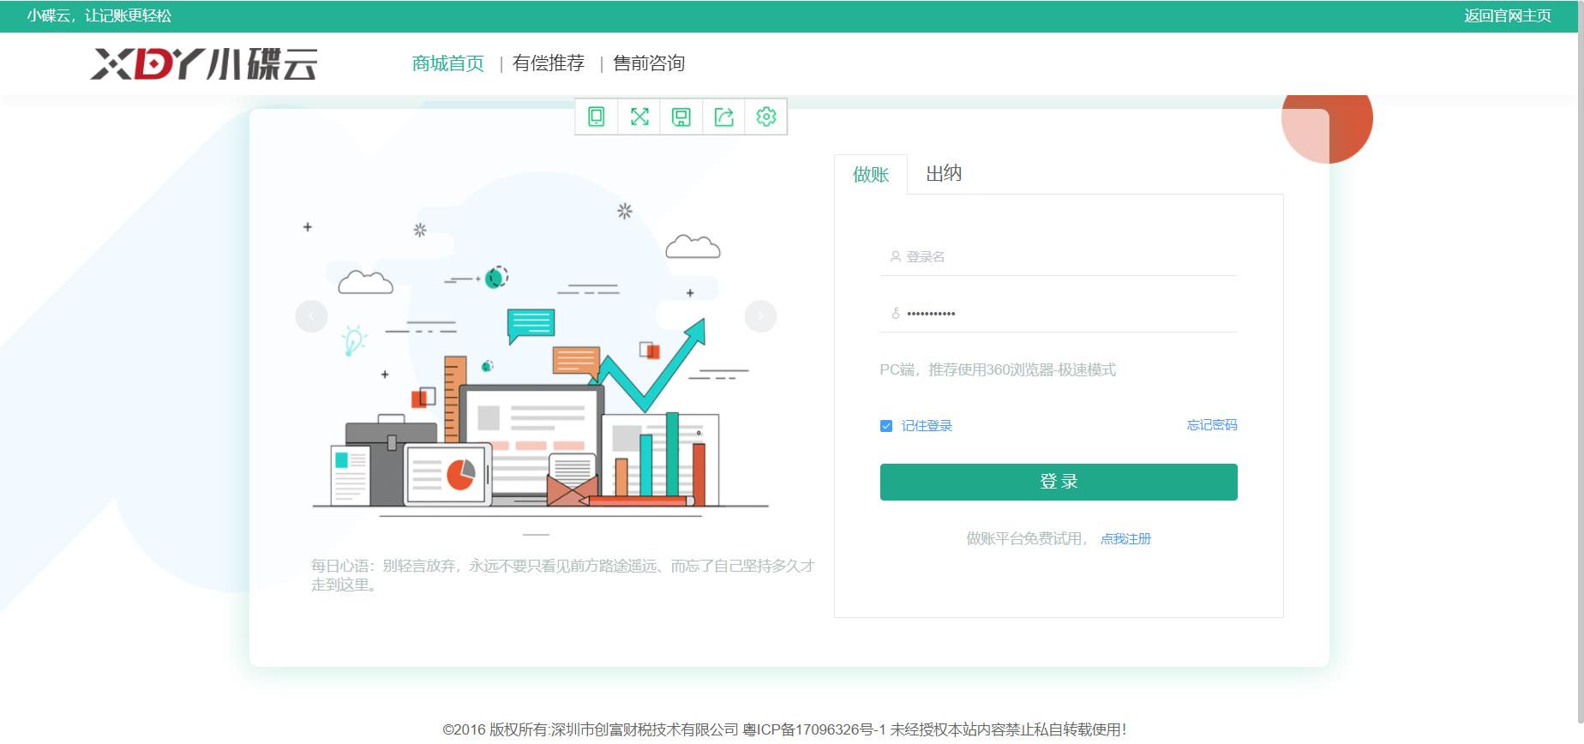Click the 忘记密码 link
This screenshot has height=744, width=1584.
coord(1212,425)
